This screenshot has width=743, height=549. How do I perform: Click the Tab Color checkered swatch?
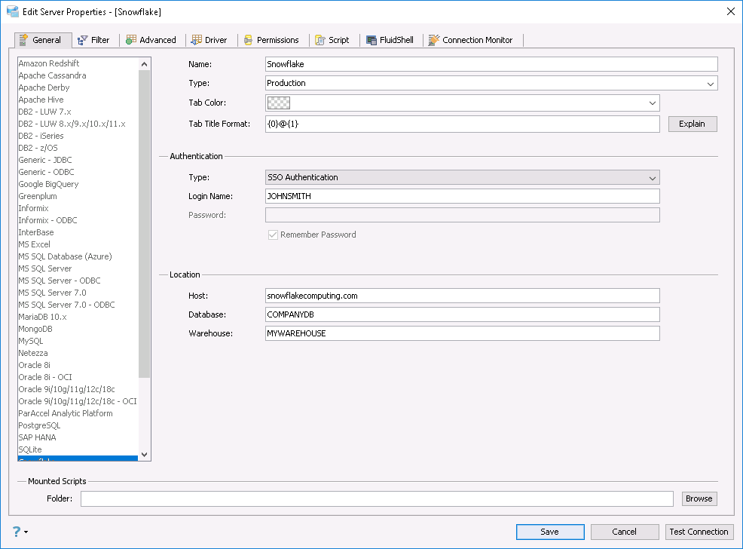click(x=279, y=103)
